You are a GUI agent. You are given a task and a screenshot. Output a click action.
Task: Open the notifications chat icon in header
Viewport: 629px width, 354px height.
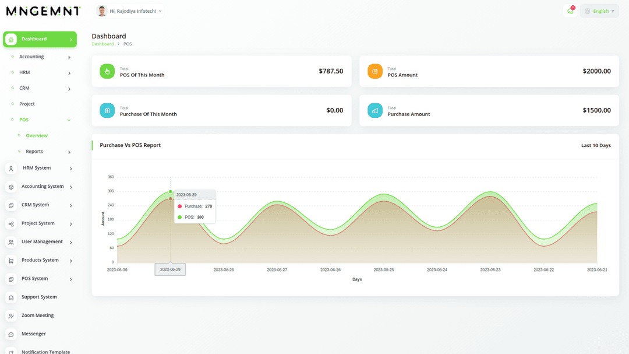click(x=570, y=11)
